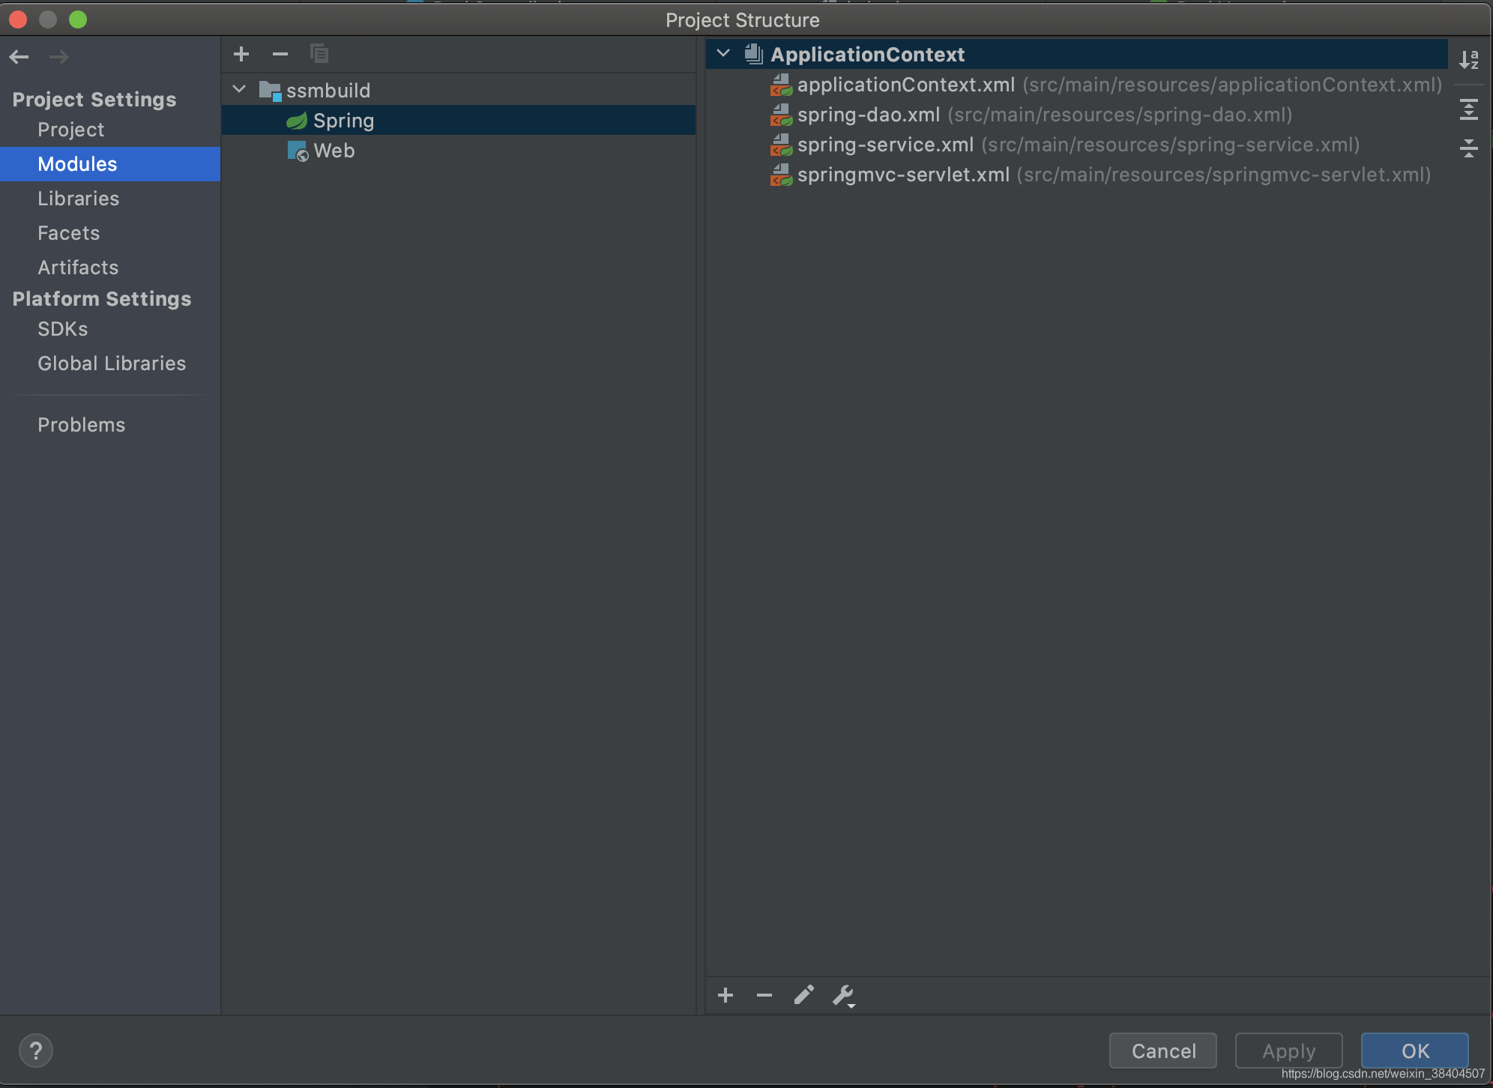Screen dimensions: 1493x1088
Task: Open help with question mark button
Action: [x=35, y=1051]
